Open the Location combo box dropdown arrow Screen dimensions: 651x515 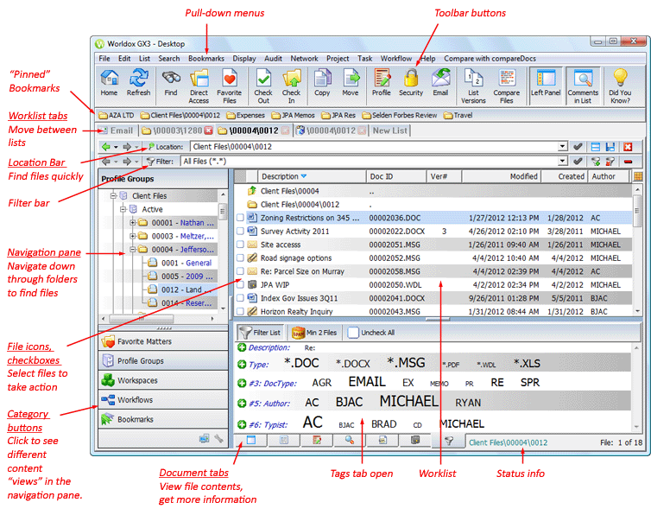point(563,147)
